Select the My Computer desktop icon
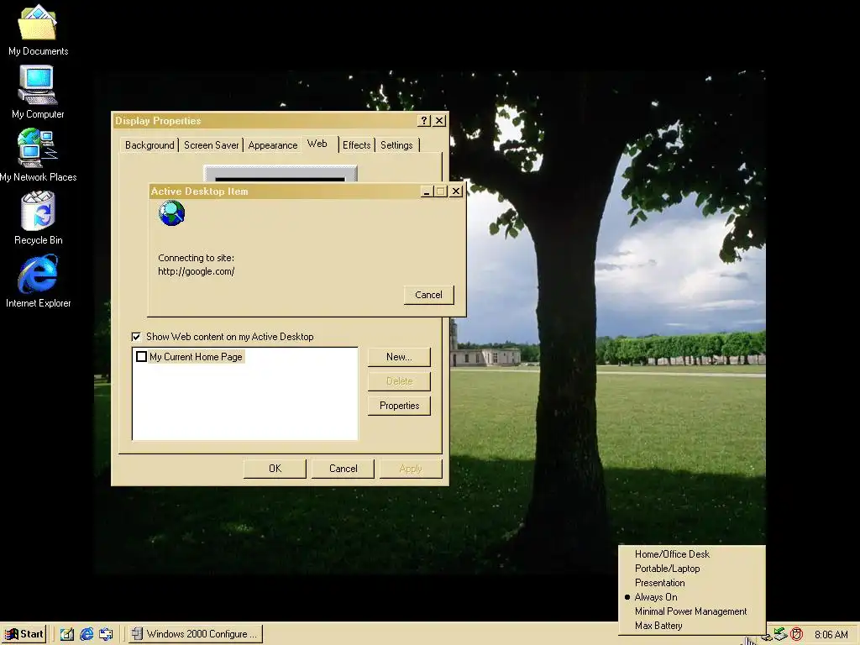 pyautogui.click(x=37, y=92)
